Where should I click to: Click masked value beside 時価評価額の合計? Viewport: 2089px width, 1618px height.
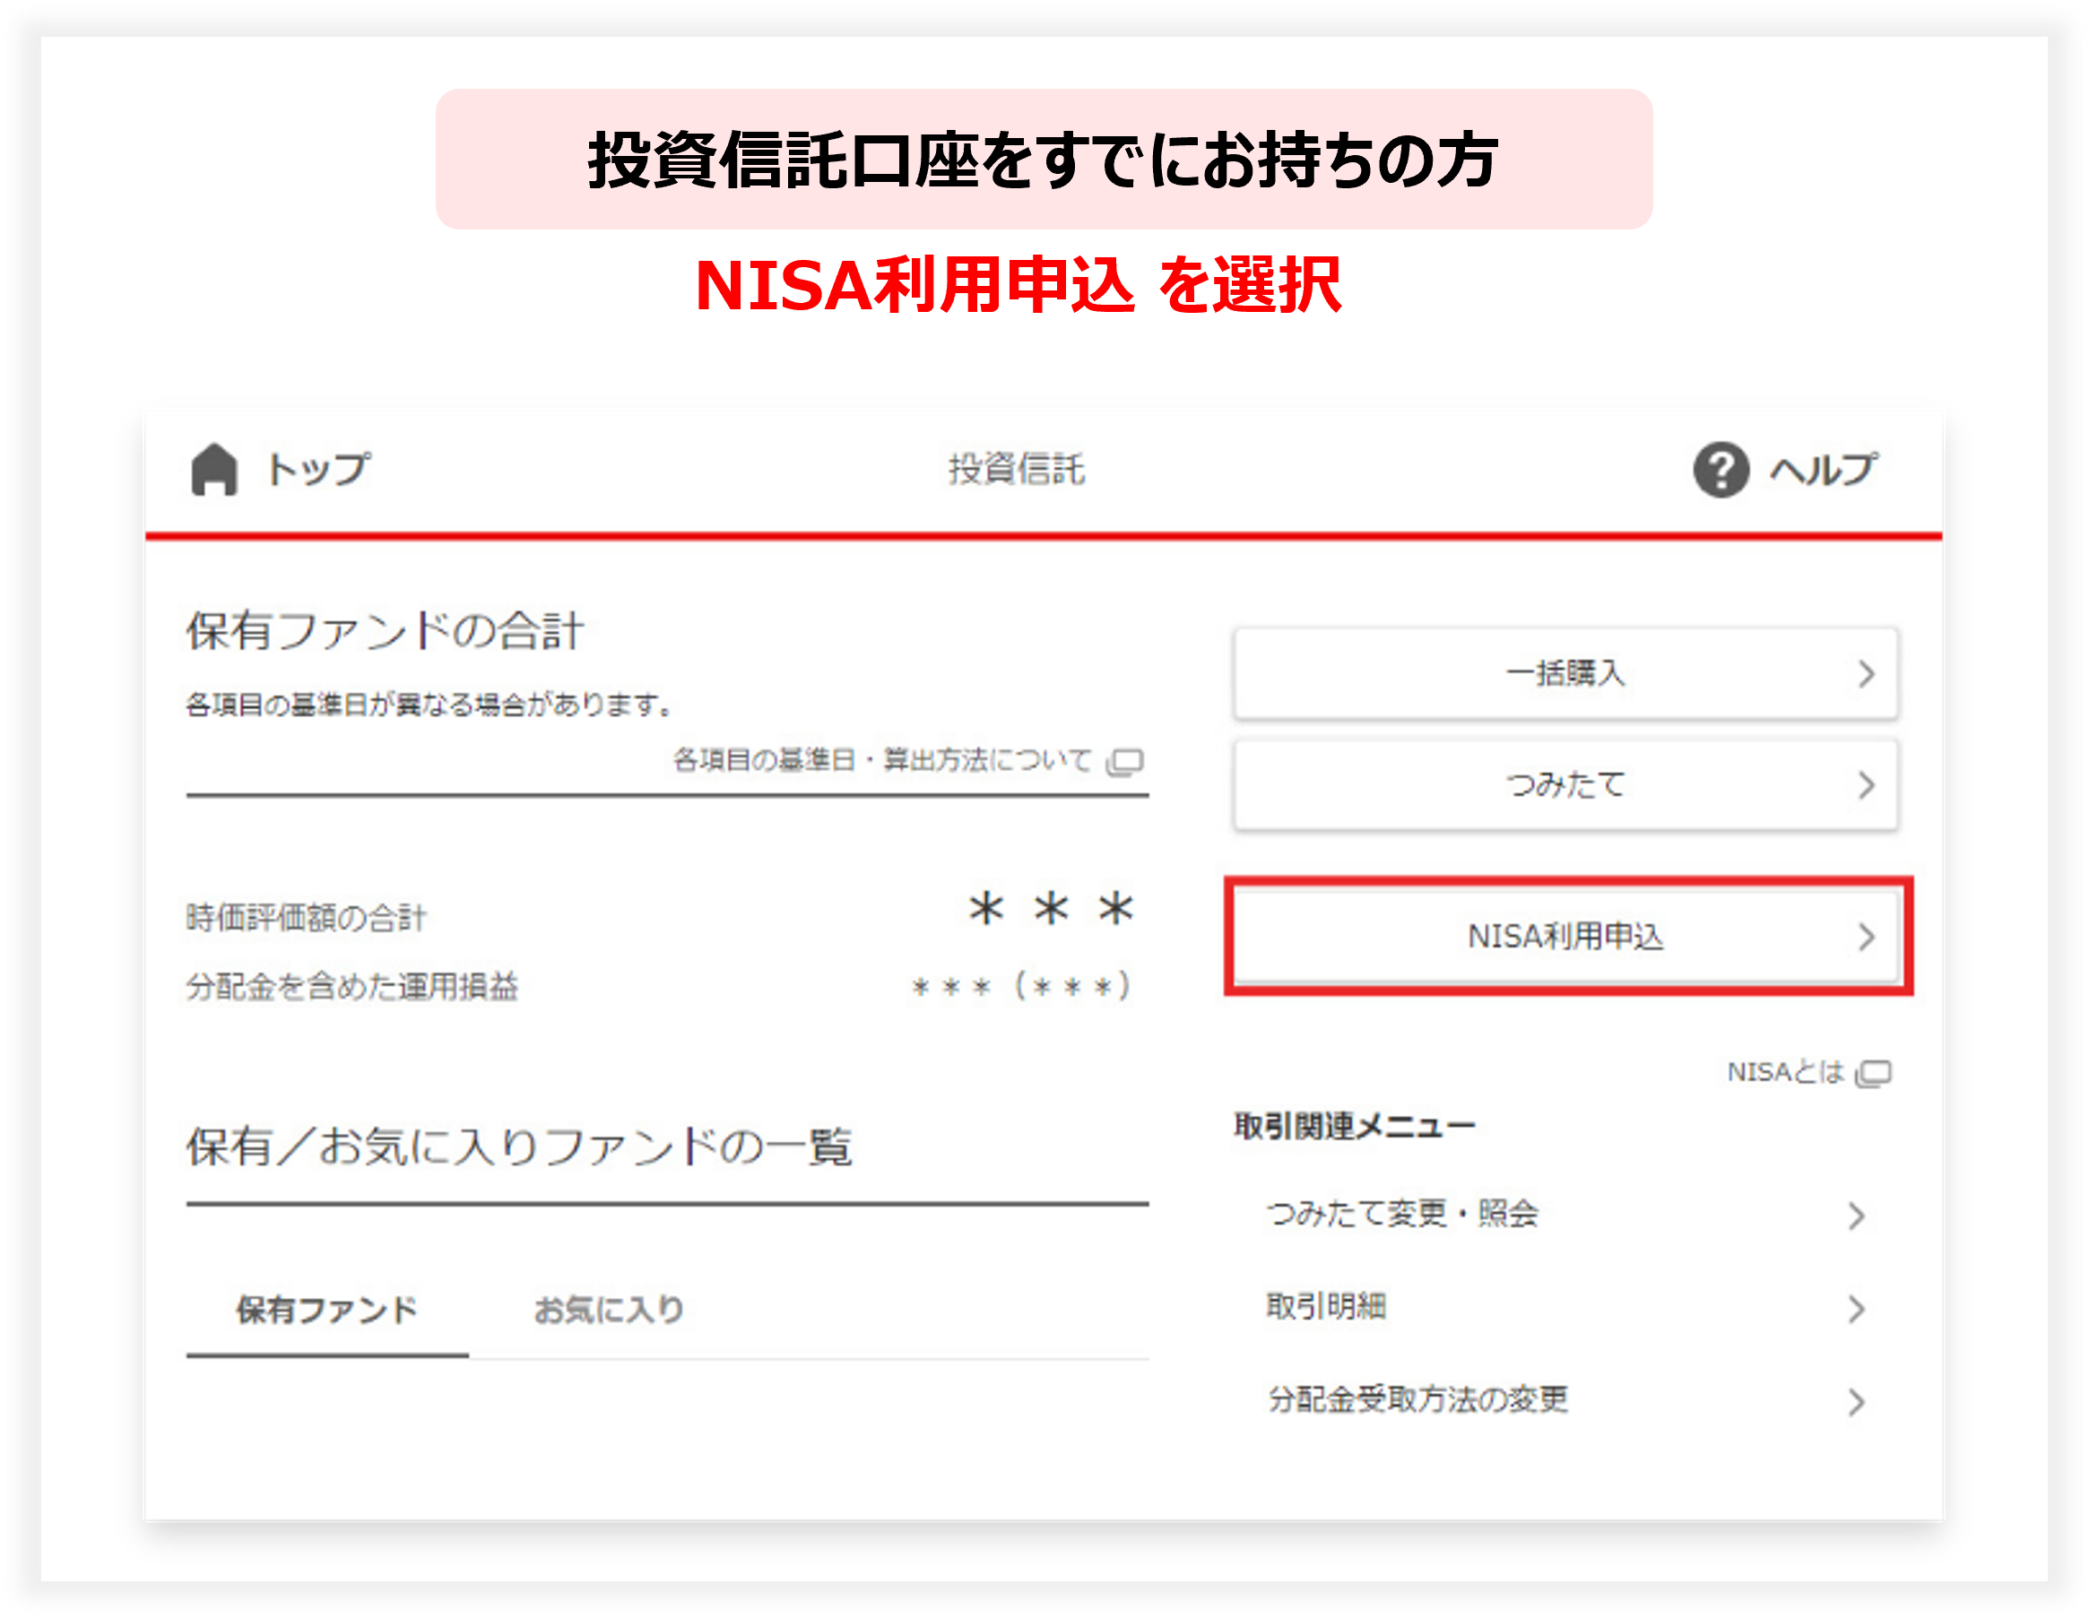(x=1050, y=907)
